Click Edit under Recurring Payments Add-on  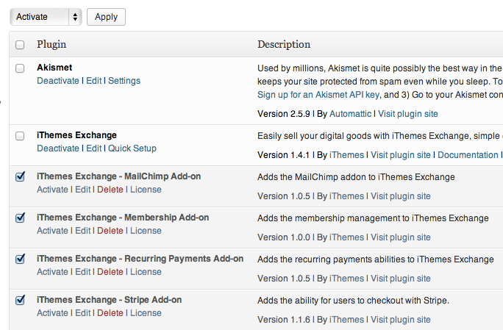pos(83,272)
